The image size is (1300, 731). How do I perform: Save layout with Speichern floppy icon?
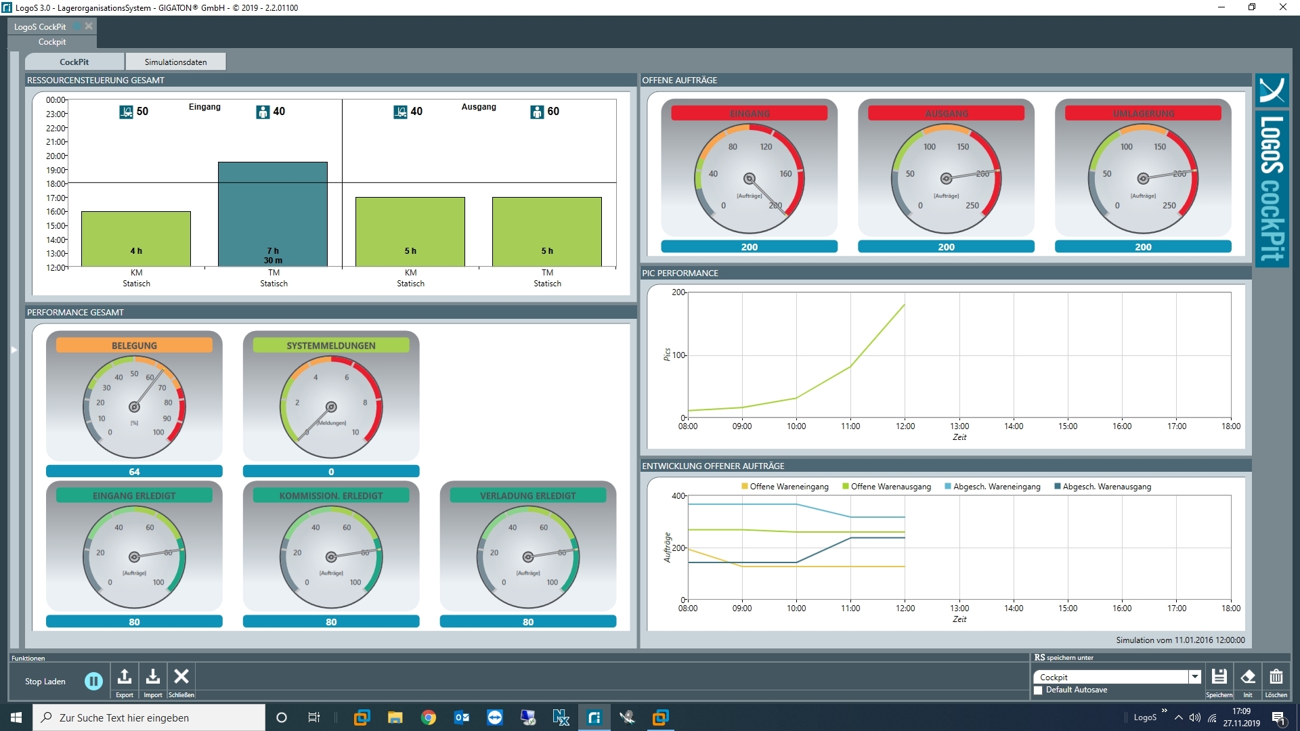pyautogui.click(x=1219, y=676)
